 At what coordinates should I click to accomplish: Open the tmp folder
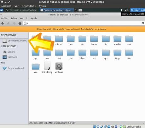click(x=117, y=54)
